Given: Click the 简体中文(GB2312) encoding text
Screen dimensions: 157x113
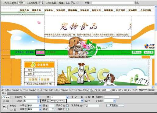Looking at the screenshot, I should click(x=147, y=90).
